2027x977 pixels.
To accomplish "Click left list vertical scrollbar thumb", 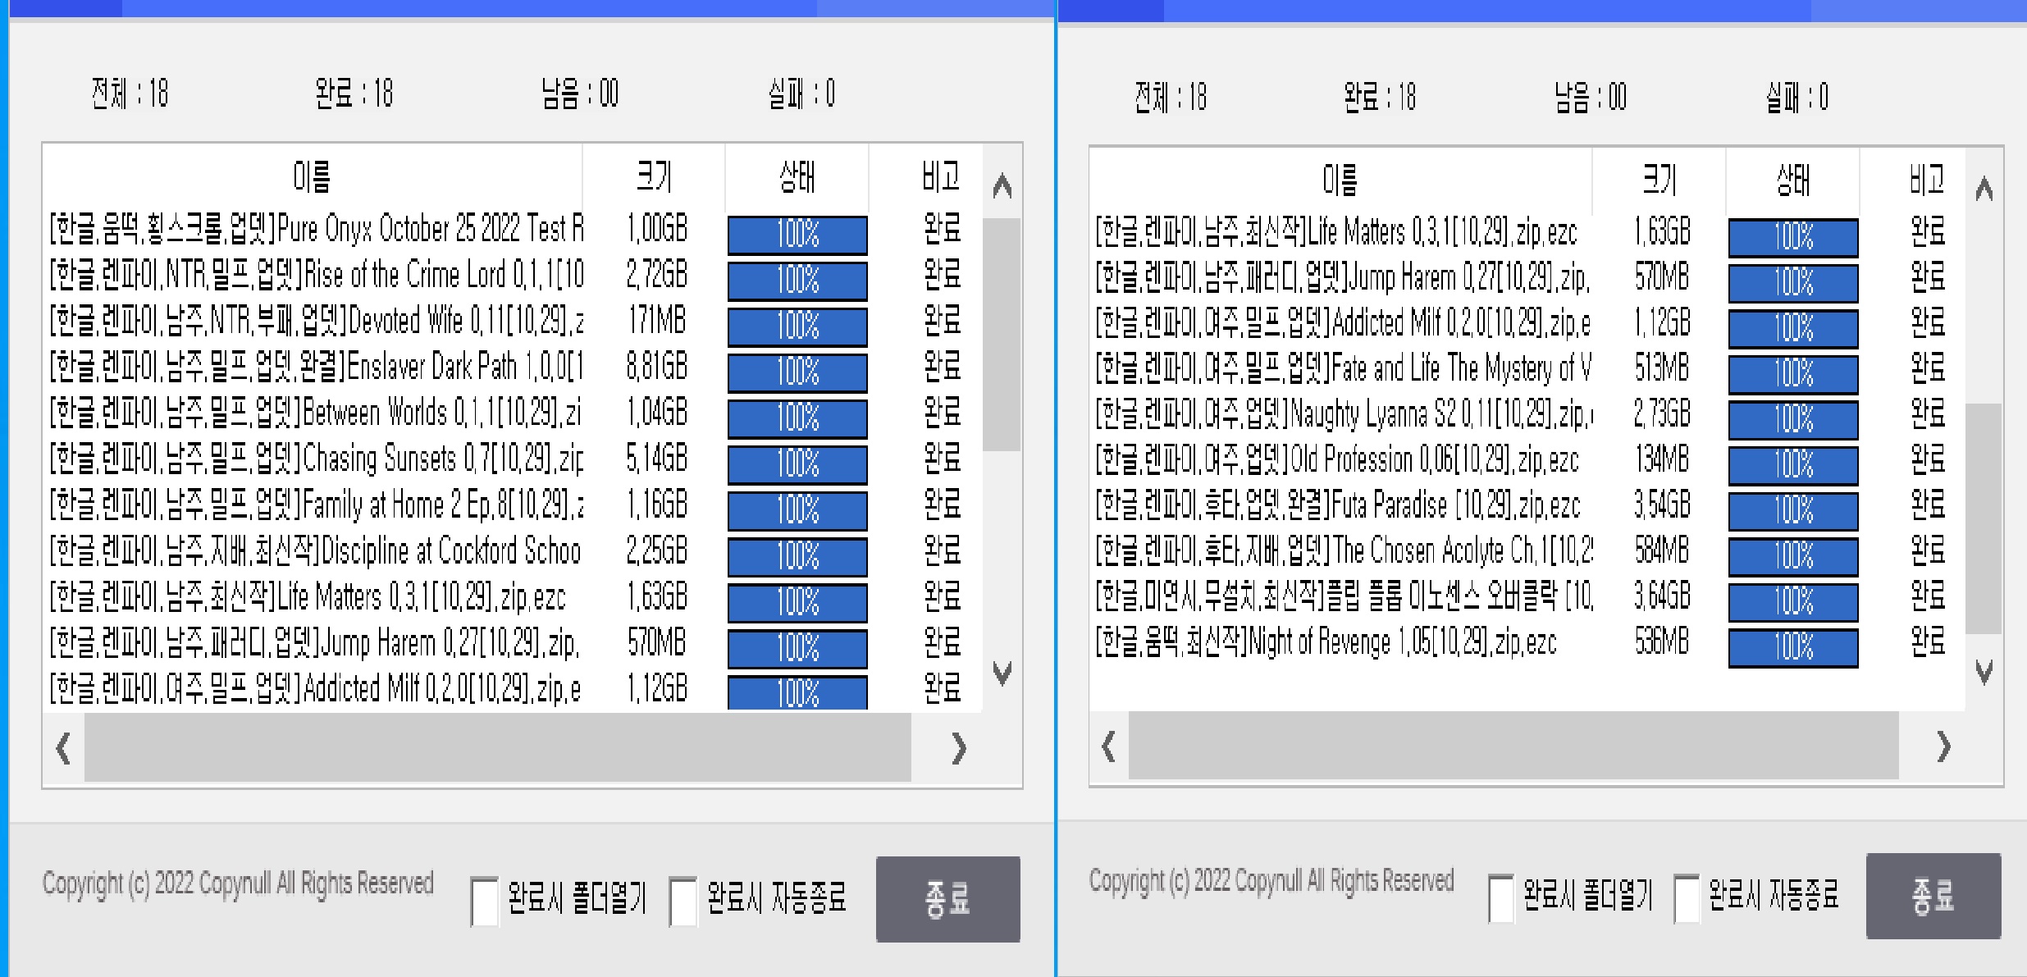I will coord(1001,332).
